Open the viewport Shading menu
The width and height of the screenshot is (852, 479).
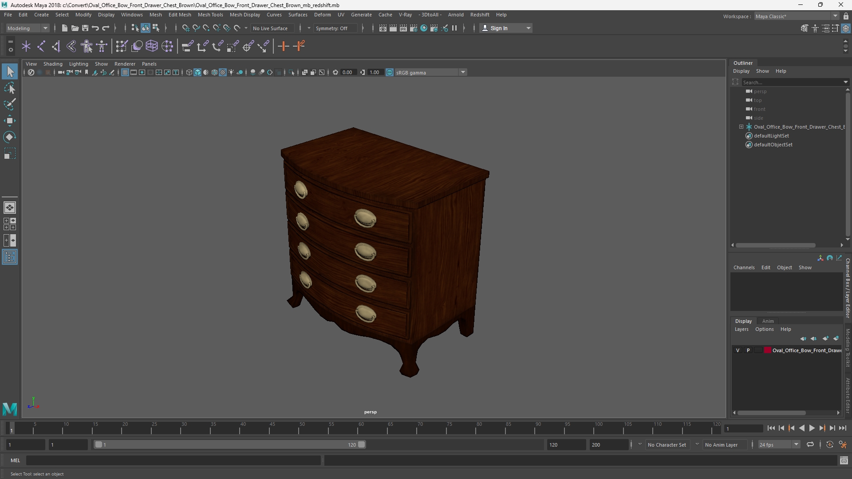pos(53,64)
